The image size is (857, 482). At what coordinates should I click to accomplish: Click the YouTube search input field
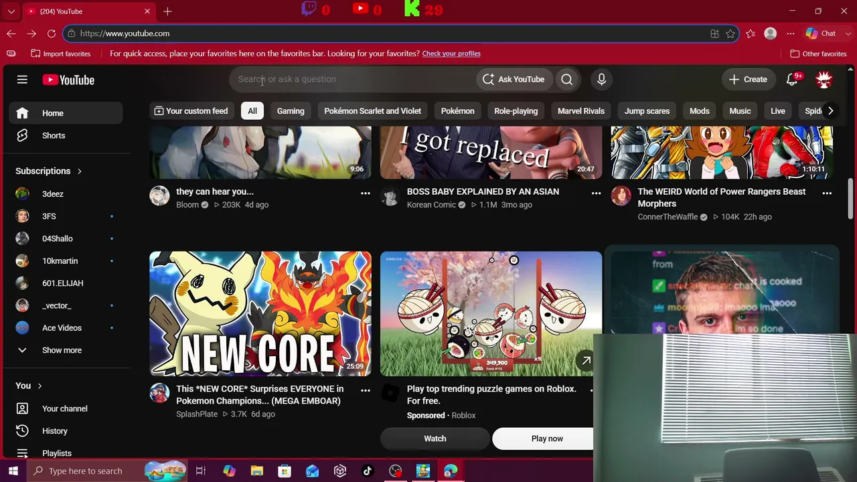(x=353, y=79)
